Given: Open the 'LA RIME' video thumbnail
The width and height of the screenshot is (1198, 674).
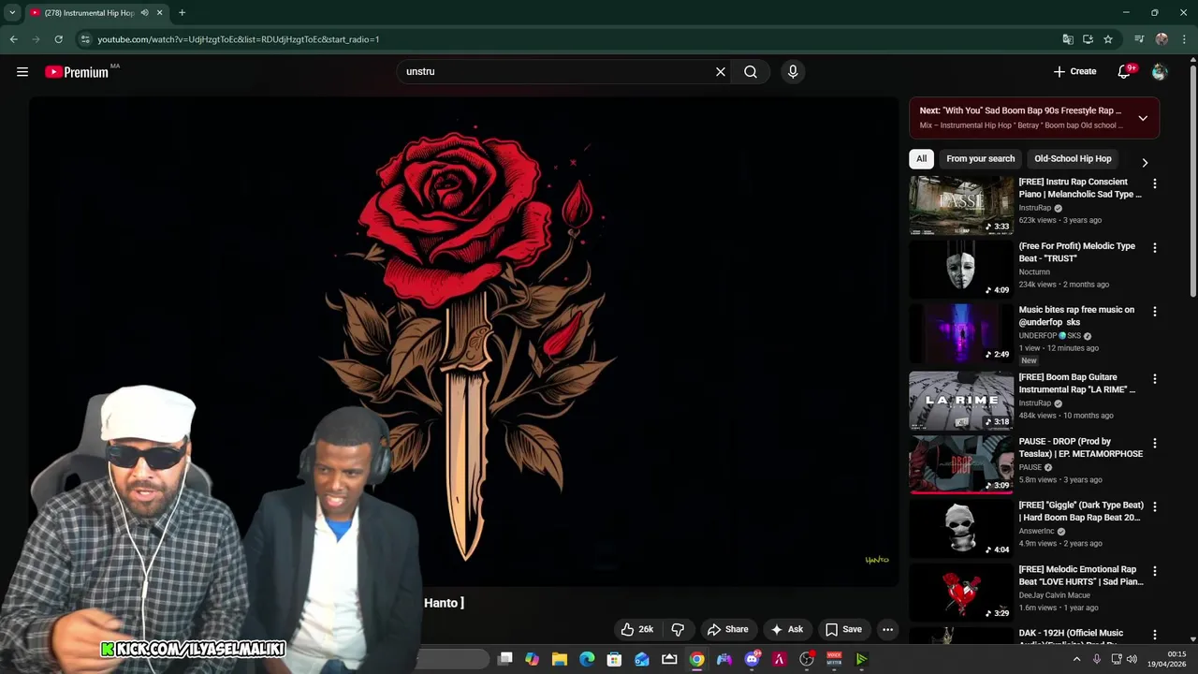Looking at the screenshot, I should tap(961, 400).
